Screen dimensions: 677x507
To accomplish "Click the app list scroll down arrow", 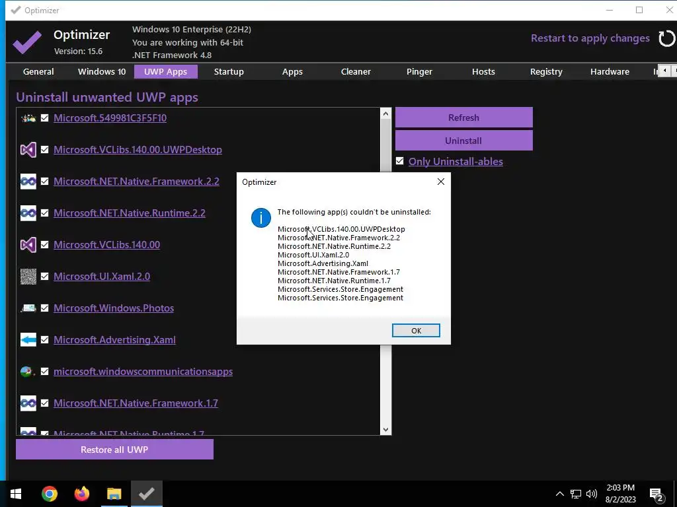I will (x=385, y=429).
